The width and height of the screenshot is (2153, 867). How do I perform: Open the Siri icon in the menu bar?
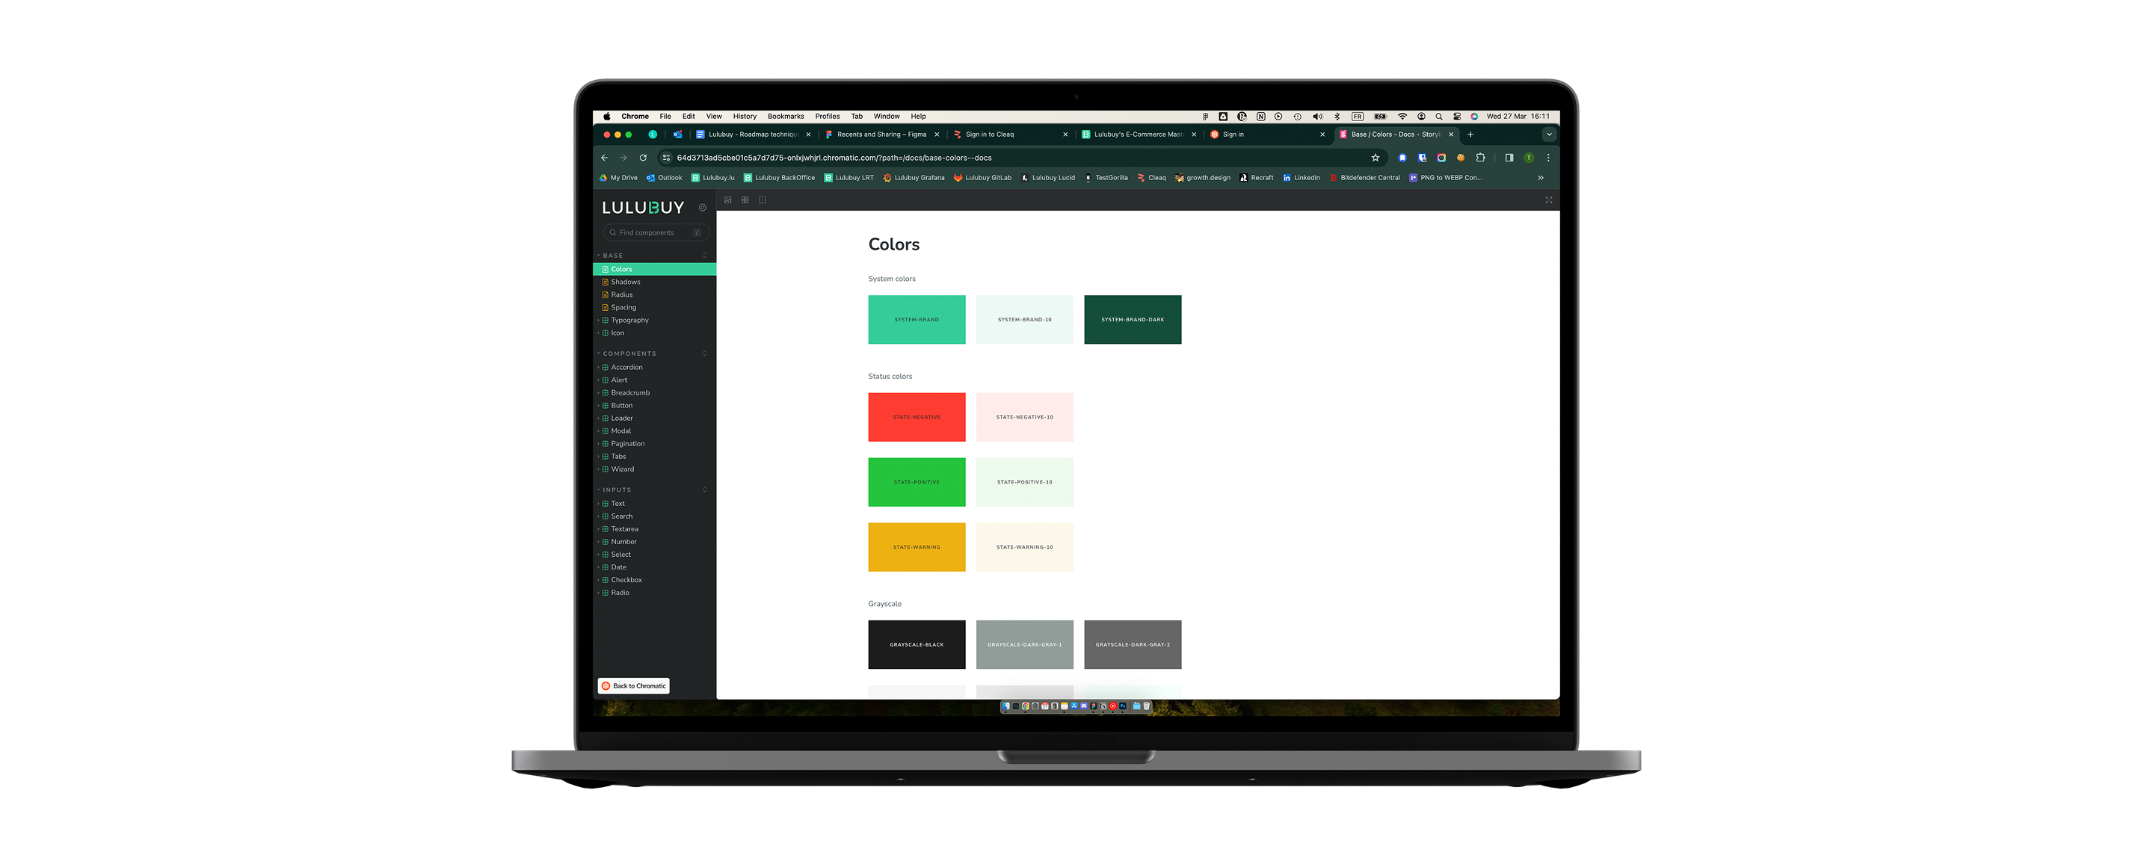click(x=1474, y=117)
